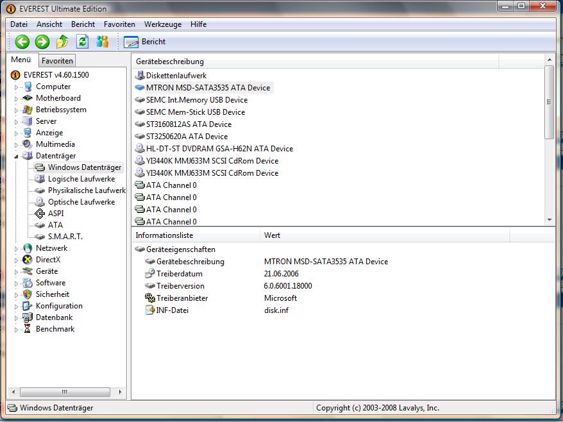Open the Werkzeuge menu
Image resolution: width=563 pixels, height=422 pixels.
[163, 24]
